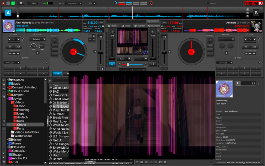Click the Text button on deck B
The image size is (265, 166).
tap(210, 46)
